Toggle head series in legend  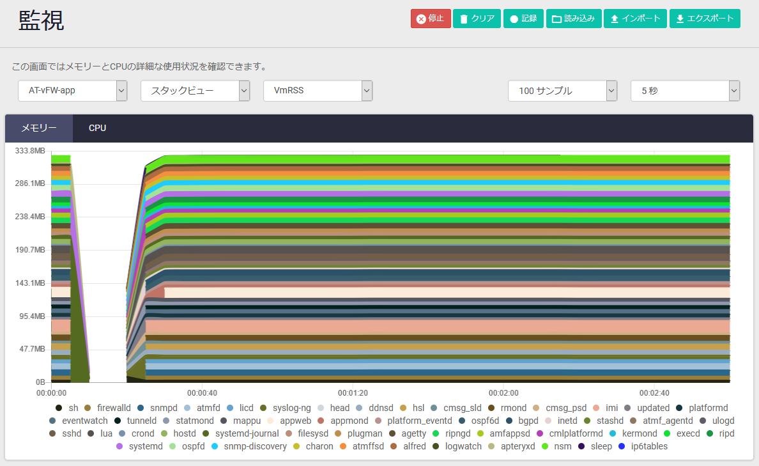pyautogui.click(x=333, y=408)
